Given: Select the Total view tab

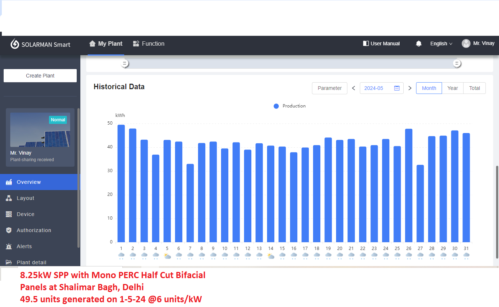Looking at the screenshot, I should (475, 88).
